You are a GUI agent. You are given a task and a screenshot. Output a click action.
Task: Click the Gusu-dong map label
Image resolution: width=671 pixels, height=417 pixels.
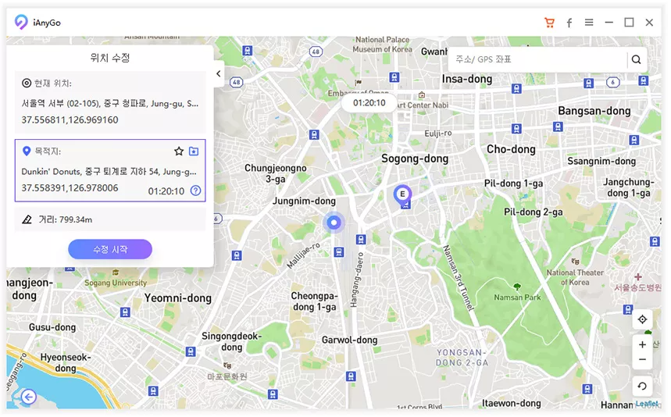52,327
